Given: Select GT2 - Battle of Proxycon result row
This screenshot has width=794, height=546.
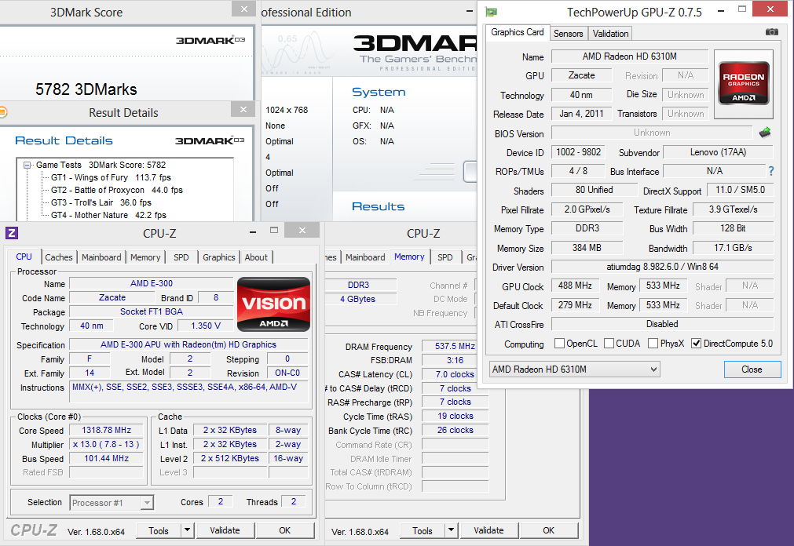Looking at the screenshot, I should (x=117, y=191).
